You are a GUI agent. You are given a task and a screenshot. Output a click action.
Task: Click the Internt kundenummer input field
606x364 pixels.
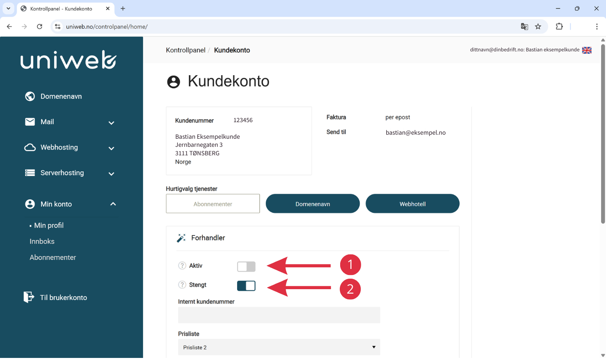point(279,315)
